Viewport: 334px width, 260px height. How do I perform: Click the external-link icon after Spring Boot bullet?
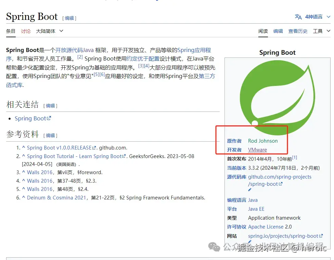[x=49, y=118]
